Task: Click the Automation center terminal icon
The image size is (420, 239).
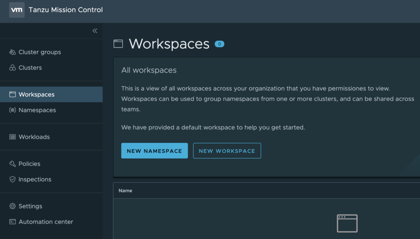Action: [12, 222]
